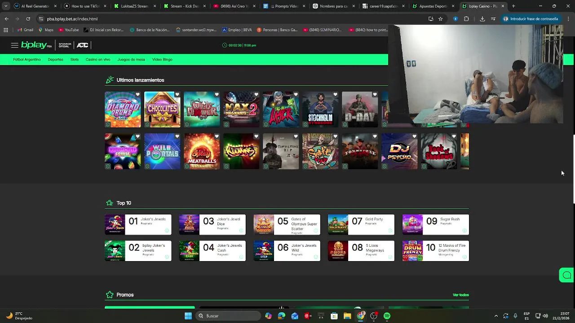This screenshot has height=323, width=575.
Task: Favorite the Spicy Meatballs game with its heart
Action: (217, 136)
